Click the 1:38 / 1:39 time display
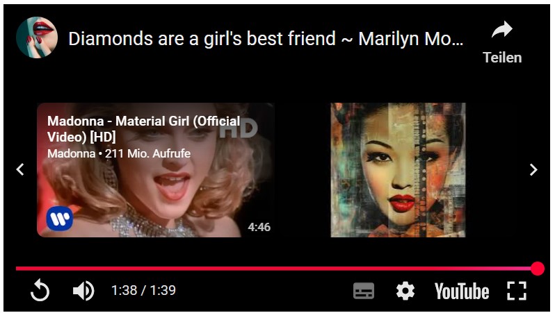The image size is (555, 313). (x=143, y=290)
